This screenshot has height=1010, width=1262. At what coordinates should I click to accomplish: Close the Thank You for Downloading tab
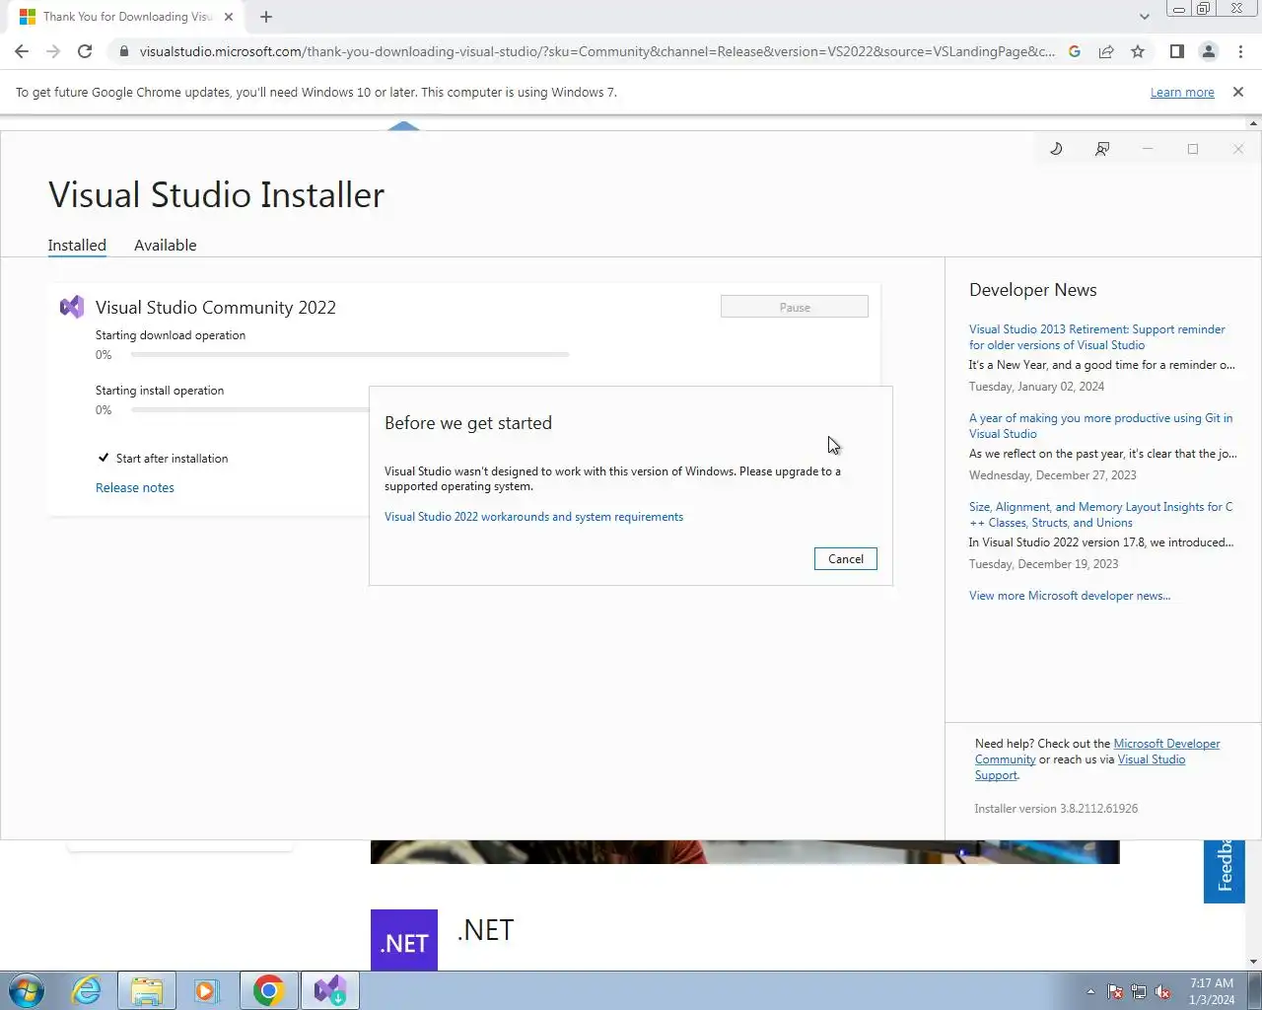(229, 17)
